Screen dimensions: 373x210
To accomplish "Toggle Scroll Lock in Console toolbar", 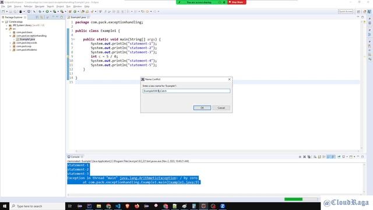I will [319, 157].
